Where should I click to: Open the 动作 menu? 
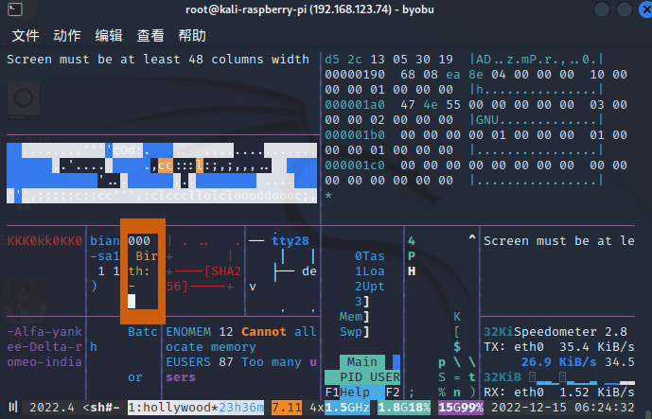[x=67, y=36]
